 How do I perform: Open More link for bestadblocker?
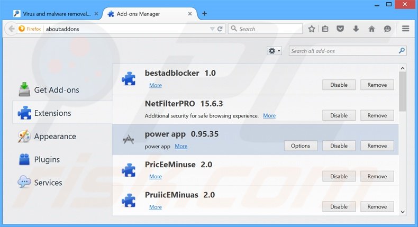(156, 85)
